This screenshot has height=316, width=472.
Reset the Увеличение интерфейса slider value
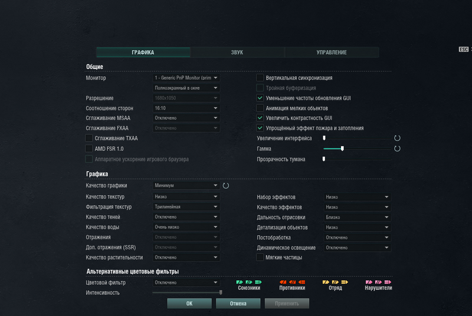click(397, 138)
